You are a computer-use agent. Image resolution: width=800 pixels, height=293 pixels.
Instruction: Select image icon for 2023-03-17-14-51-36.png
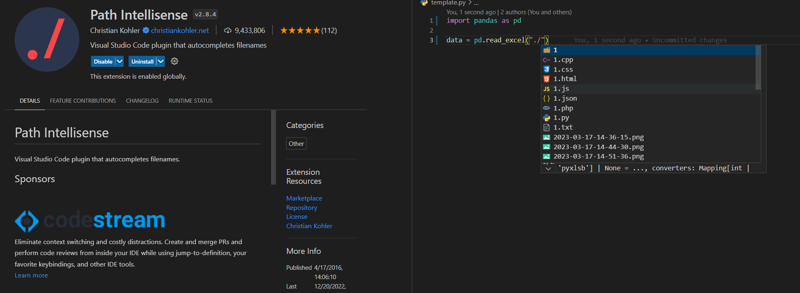[547, 156]
